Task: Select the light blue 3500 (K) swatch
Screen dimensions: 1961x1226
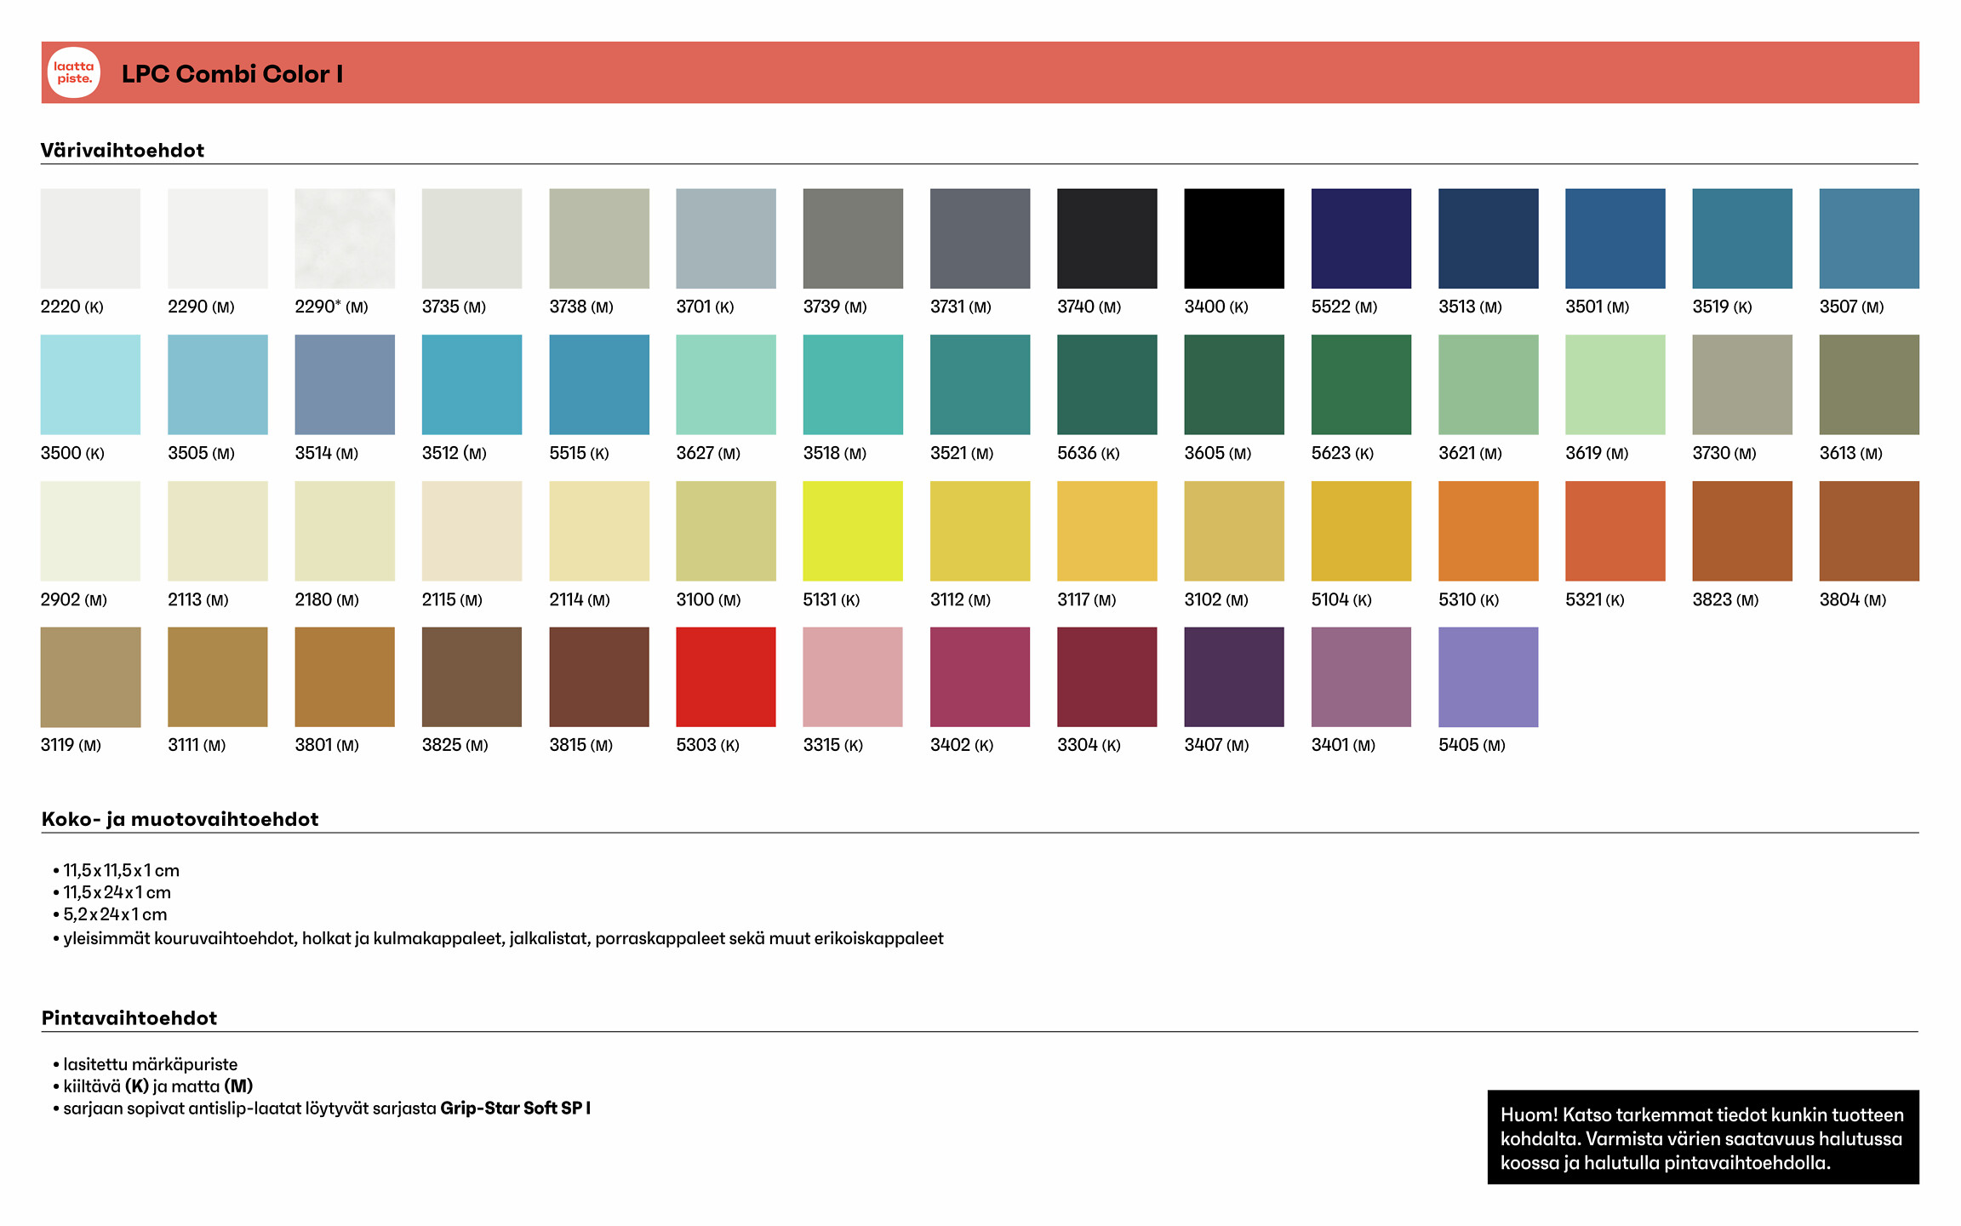Action: pyautogui.click(x=90, y=384)
